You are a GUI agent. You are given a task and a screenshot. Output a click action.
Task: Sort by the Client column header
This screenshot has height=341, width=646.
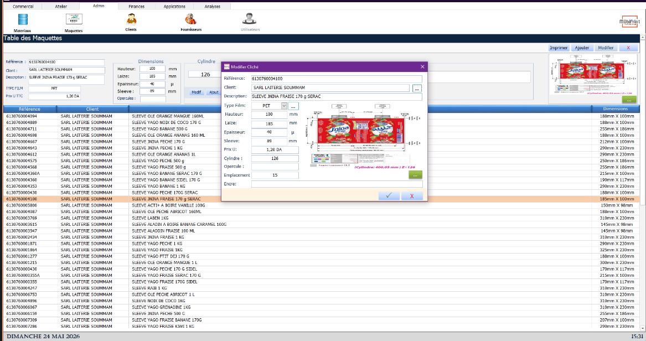(92, 109)
